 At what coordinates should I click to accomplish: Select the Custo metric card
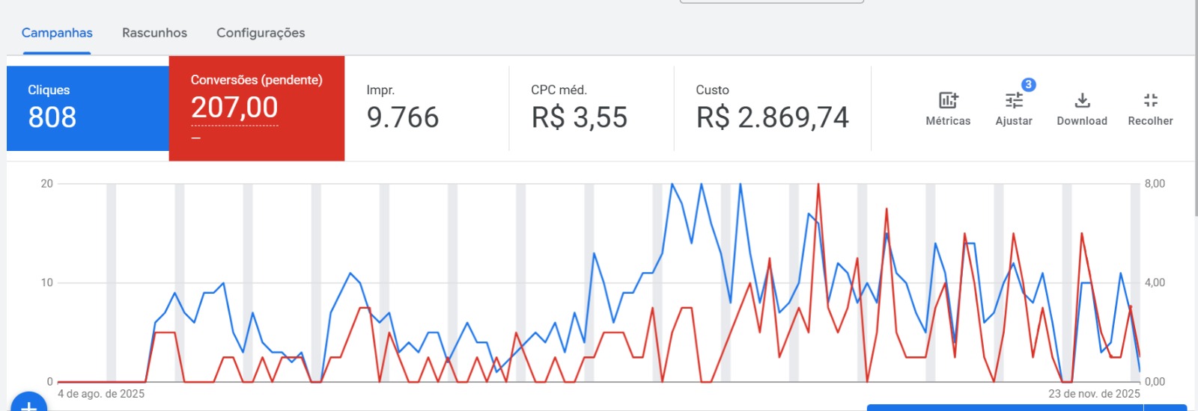pyautogui.click(x=772, y=108)
